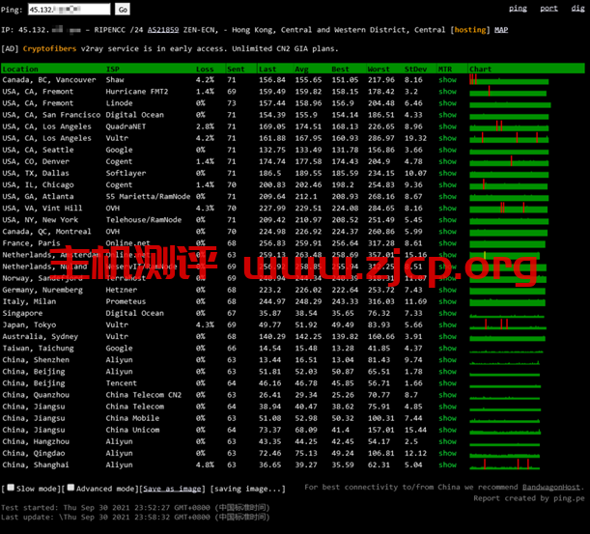The width and height of the screenshot is (590, 534).
Task: Show MTR for Milan Prometeus row
Action: pyautogui.click(x=447, y=301)
